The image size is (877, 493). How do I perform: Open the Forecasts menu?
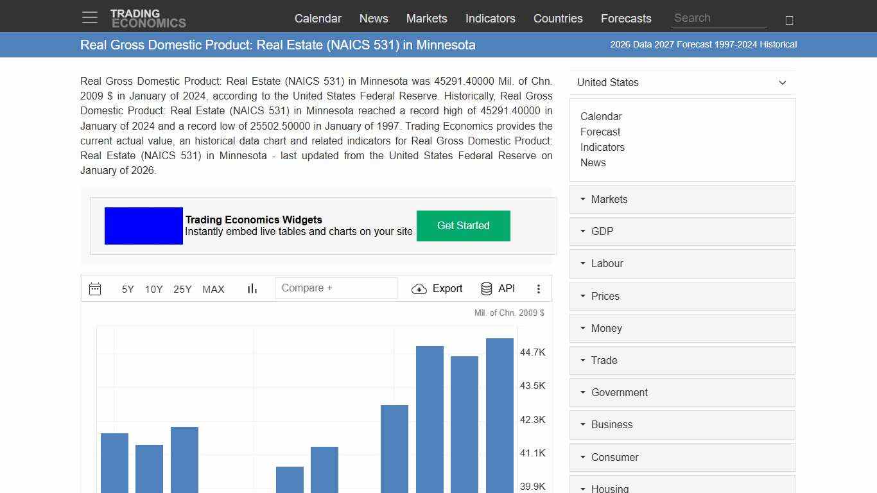[x=626, y=19]
